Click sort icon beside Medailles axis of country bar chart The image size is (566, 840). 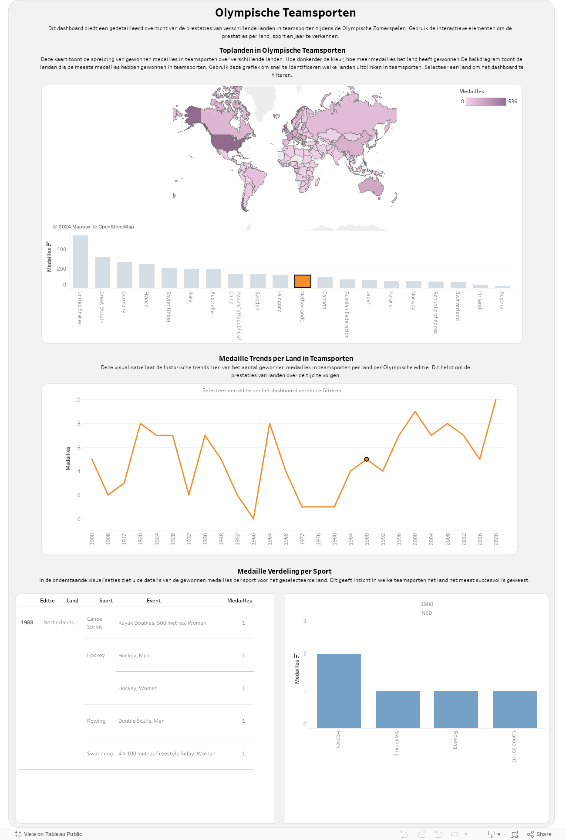49,244
